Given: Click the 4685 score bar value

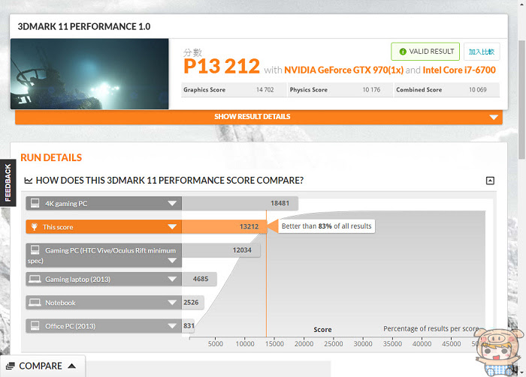Looking at the screenshot, I should [x=201, y=279].
